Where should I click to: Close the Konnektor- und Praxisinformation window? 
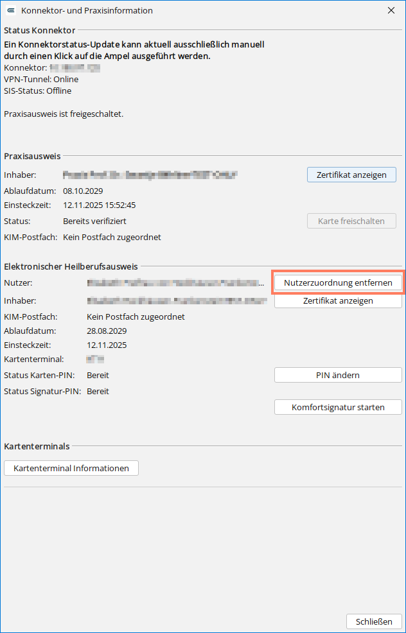tap(391, 11)
